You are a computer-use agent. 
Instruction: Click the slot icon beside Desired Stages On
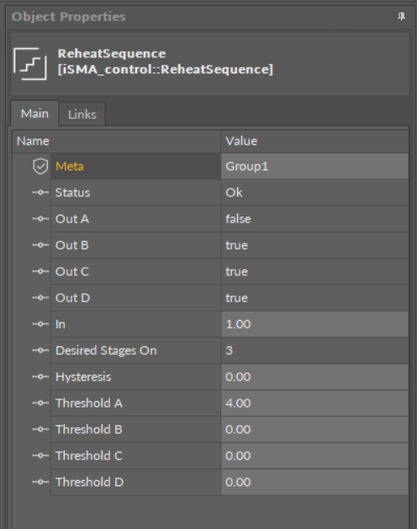click(40, 350)
